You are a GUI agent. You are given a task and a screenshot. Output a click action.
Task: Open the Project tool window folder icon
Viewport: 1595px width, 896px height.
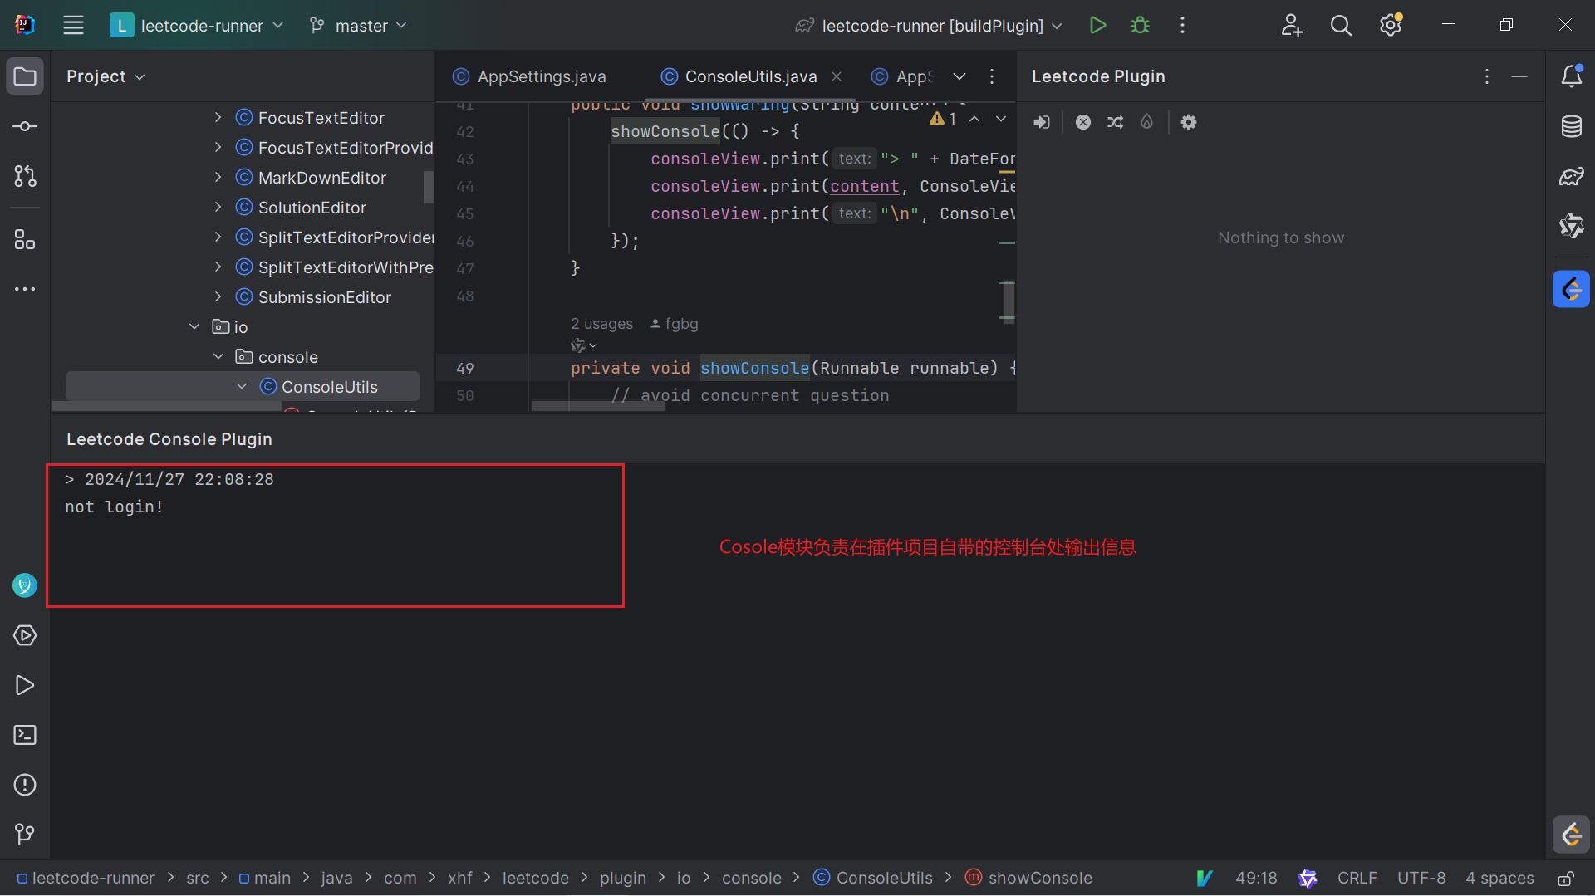click(25, 76)
